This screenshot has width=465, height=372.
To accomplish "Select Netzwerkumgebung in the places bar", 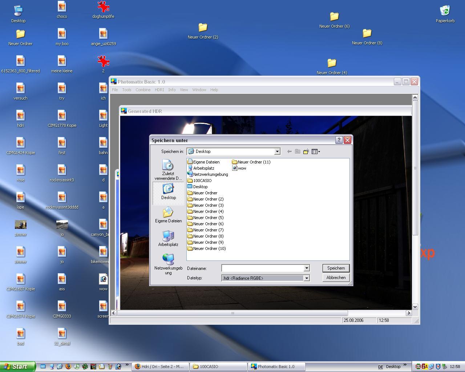I will [x=168, y=264].
